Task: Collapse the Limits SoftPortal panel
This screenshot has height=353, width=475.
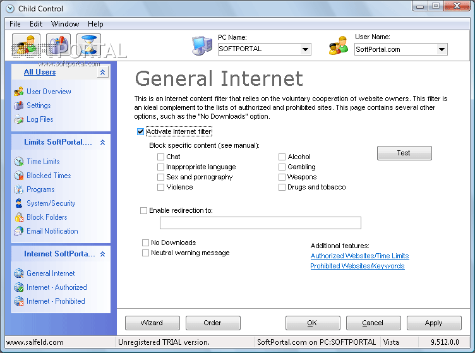Action: pos(103,142)
